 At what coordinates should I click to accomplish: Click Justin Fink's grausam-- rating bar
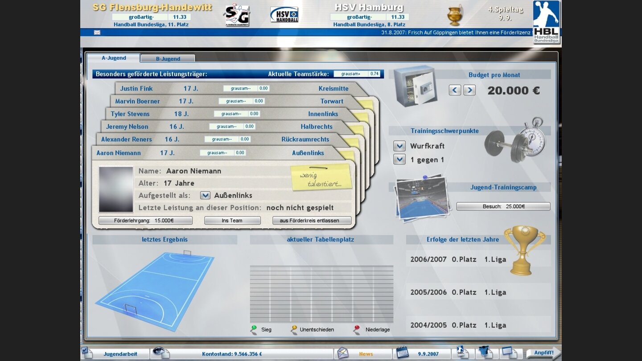tap(246, 88)
